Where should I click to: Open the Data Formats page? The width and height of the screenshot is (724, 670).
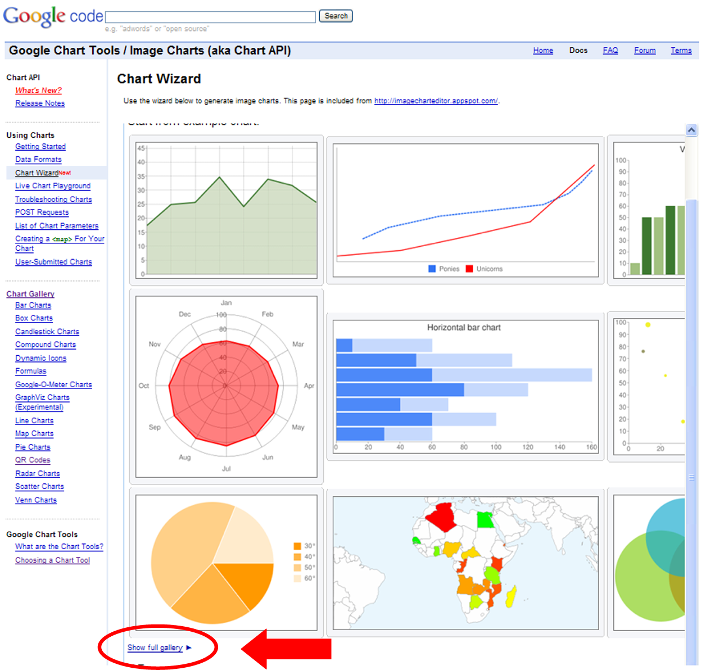click(x=38, y=159)
